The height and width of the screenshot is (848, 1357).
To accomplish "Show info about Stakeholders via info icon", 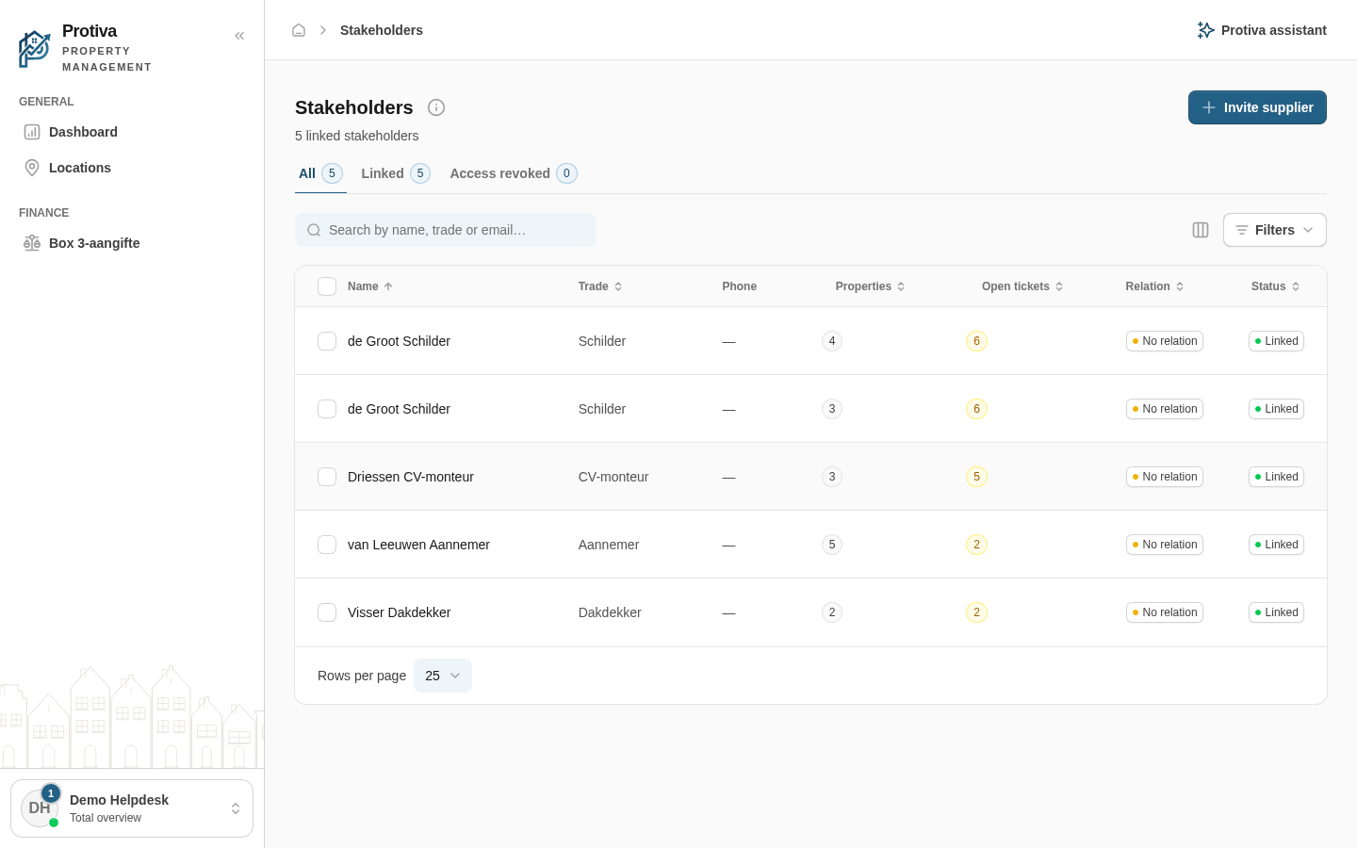I will [436, 107].
